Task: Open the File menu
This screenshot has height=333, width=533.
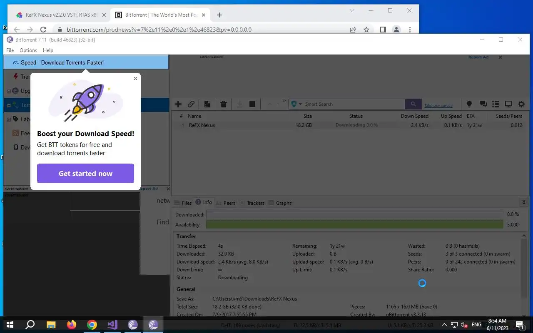Action: coord(10,50)
